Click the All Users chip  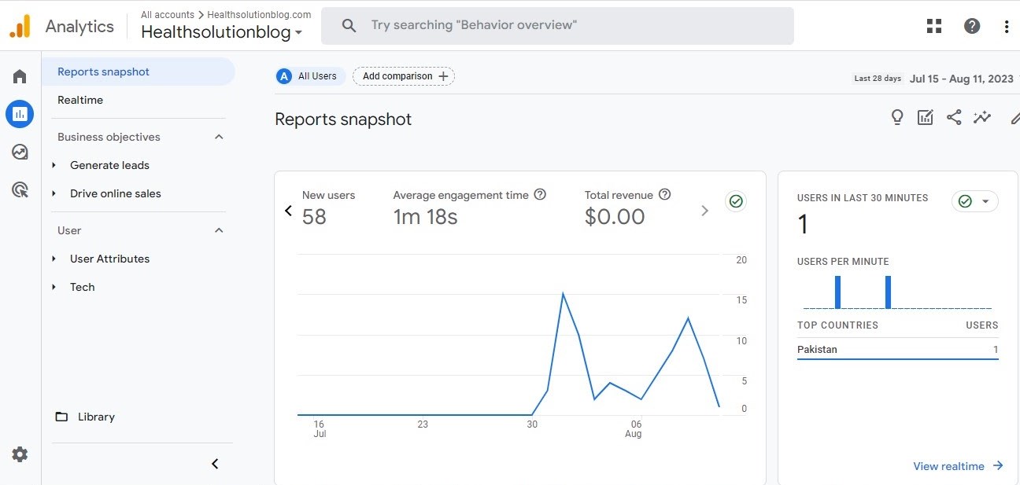[x=310, y=76]
